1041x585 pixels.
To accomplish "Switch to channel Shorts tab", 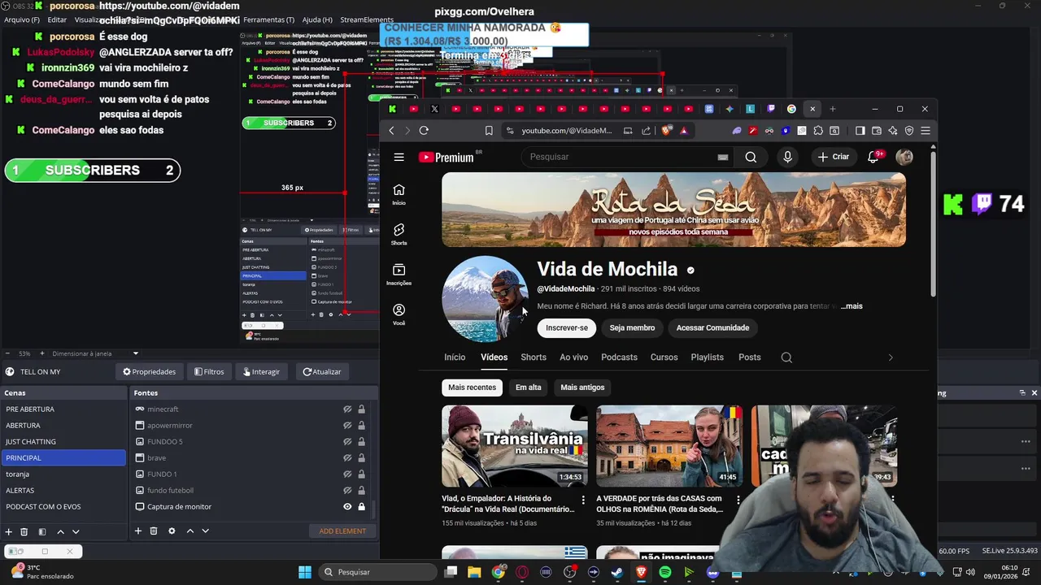I will (x=534, y=357).
